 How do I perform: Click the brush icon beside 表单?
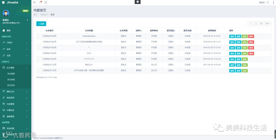4,49
